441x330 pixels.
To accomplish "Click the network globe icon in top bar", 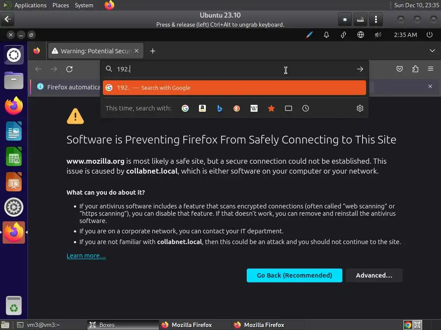I will (360, 35).
